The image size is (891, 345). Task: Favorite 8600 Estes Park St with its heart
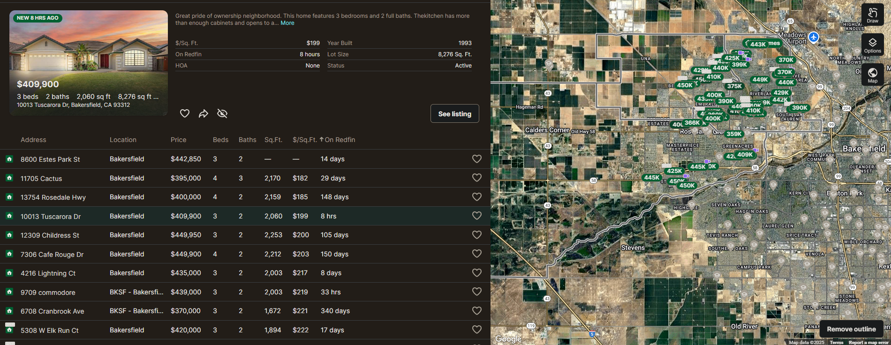pos(477,159)
